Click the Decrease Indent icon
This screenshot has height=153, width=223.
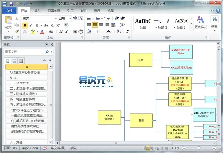pos(117,19)
